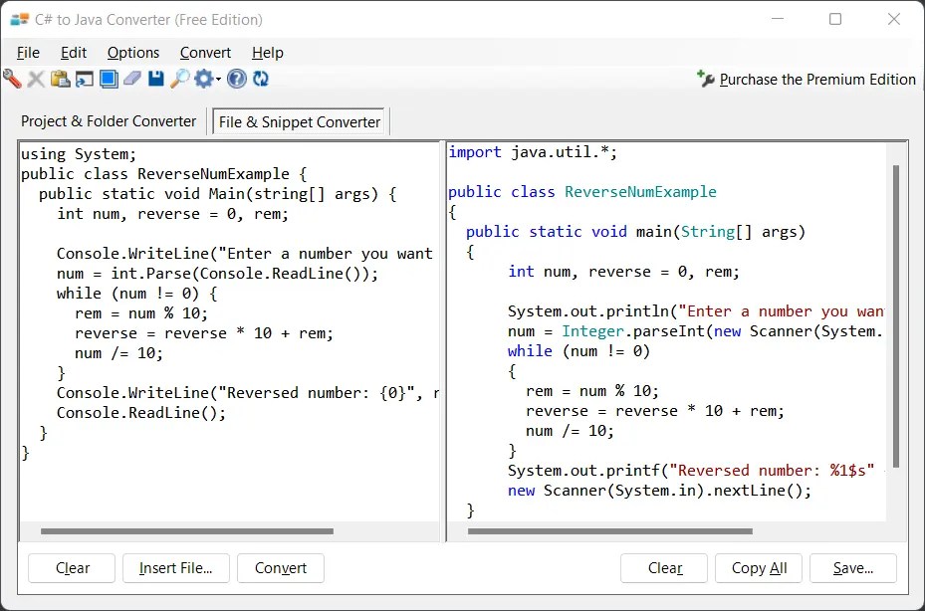Click the floppy disk save icon
The width and height of the screenshot is (925, 611).
click(x=155, y=78)
